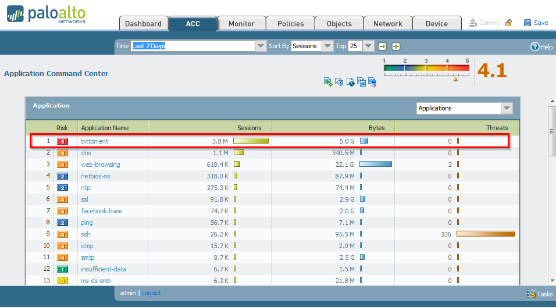Open the web-browsing application link
Screen dimensions: 556x308
[x=101, y=164]
